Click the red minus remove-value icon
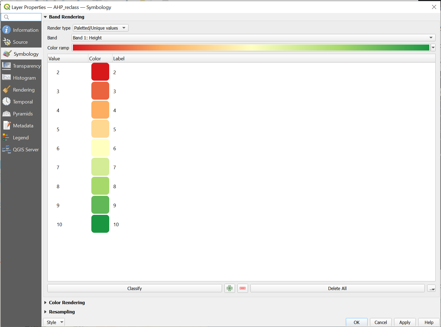This screenshot has height=327, width=441. pos(243,288)
